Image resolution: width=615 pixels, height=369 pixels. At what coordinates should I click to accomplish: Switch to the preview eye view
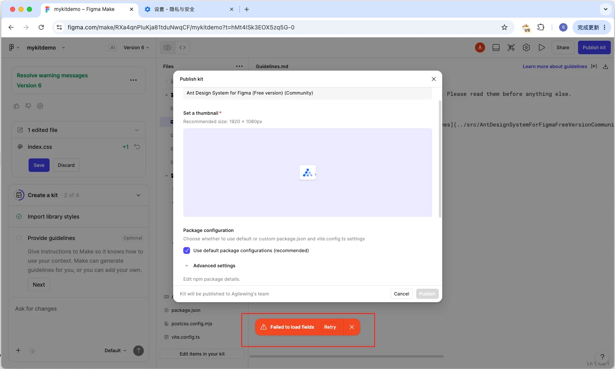pyautogui.click(x=167, y=47)
